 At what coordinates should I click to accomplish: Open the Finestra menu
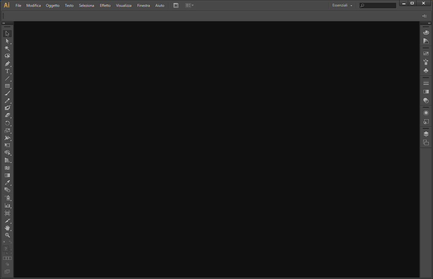pos(143,6)
